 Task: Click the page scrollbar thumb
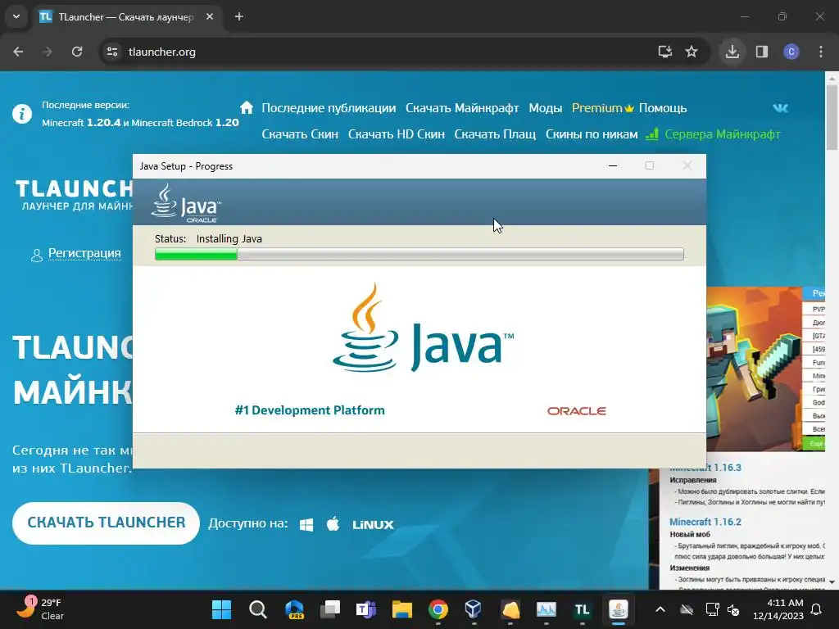click(x=832, y=118)
